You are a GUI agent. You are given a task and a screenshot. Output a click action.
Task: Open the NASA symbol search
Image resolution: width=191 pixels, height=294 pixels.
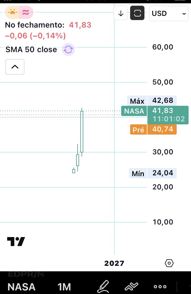coord(21,287)
